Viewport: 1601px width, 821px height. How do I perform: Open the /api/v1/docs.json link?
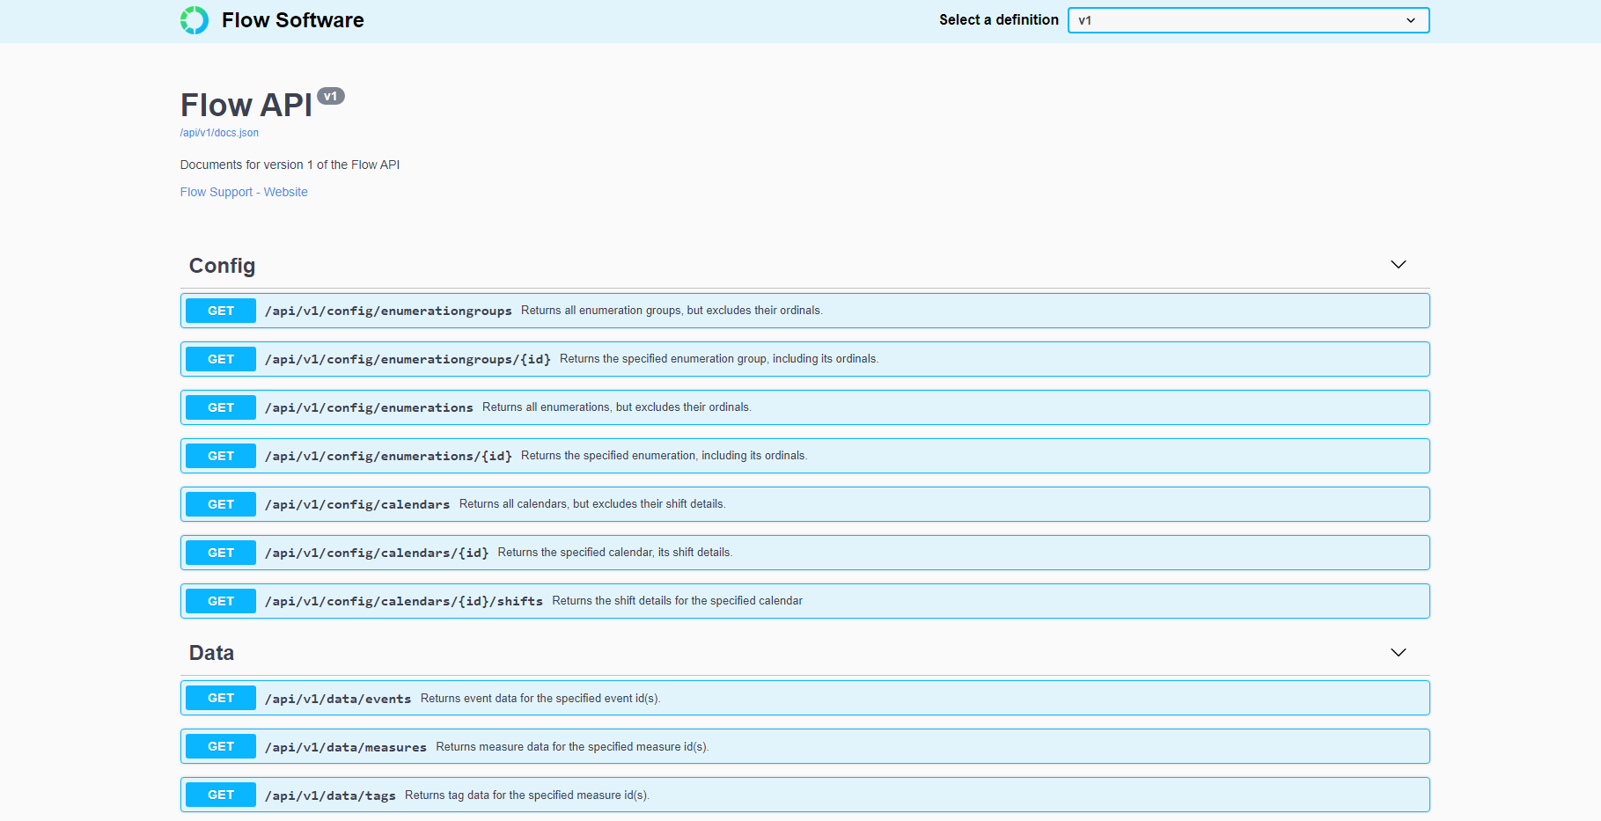pyautogui.click(x=219, y=133)
